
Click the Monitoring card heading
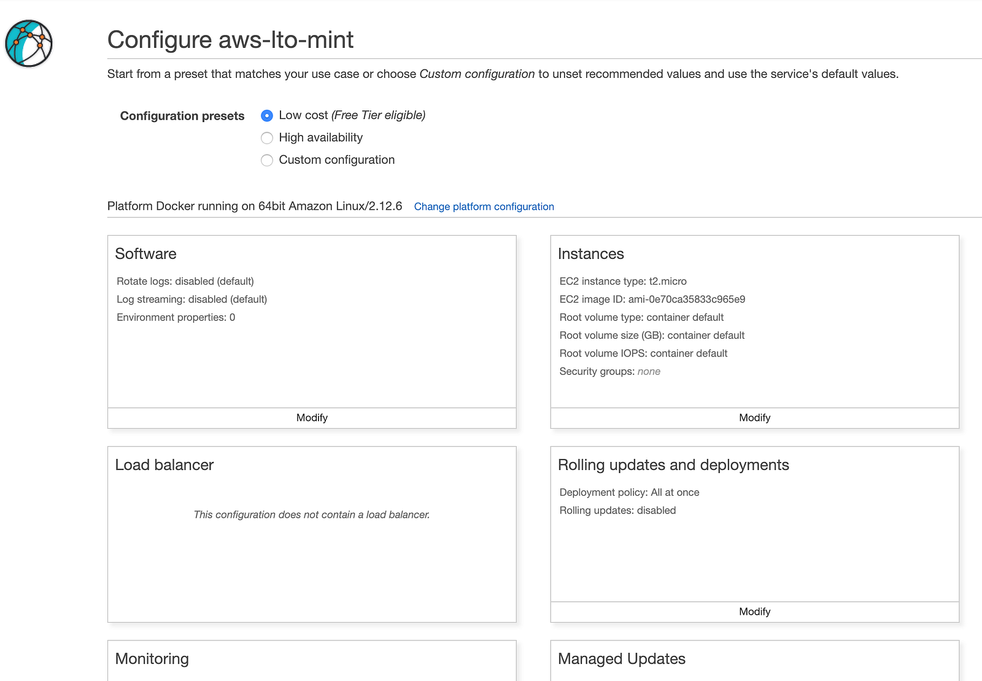coord(152,659)
